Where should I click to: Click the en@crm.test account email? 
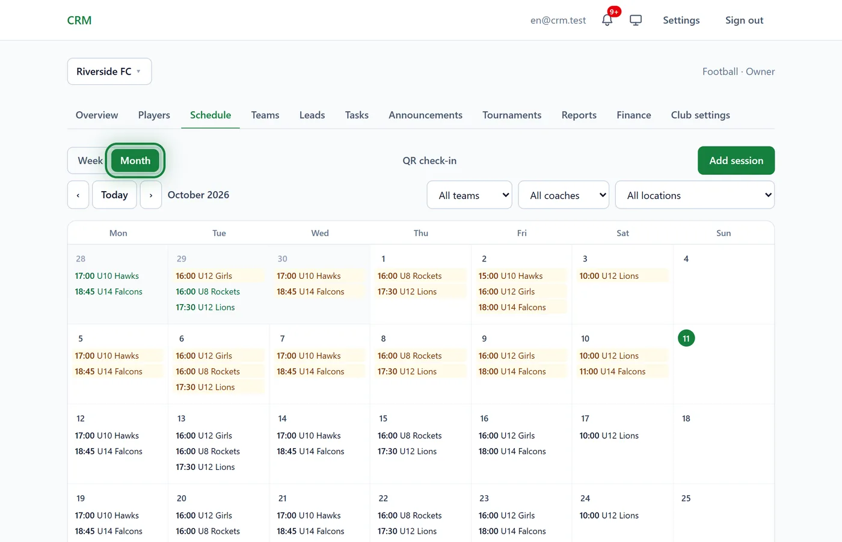tap(558, 20)
